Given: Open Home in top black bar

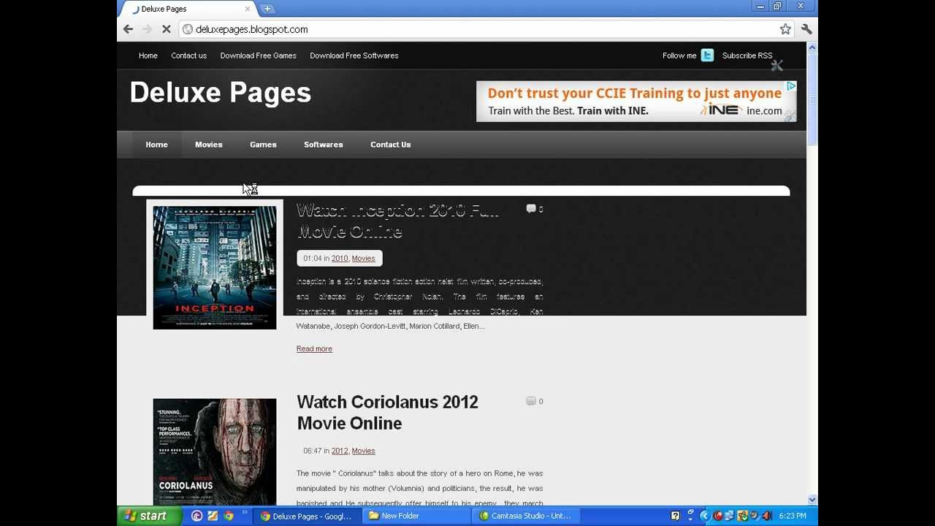Looking at the screenshot, I should tap(148, 56).
